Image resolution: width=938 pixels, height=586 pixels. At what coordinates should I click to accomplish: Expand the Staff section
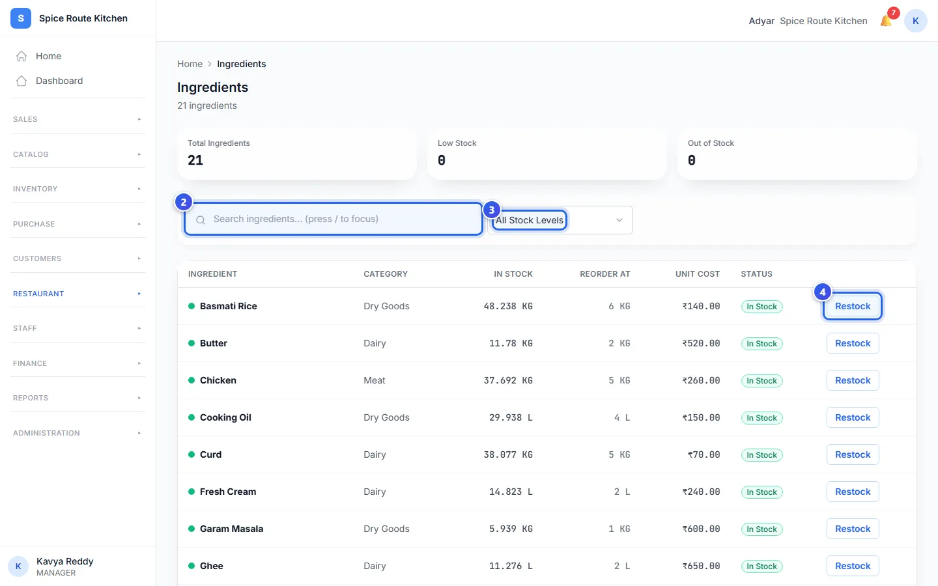click(x=78, y=328)
